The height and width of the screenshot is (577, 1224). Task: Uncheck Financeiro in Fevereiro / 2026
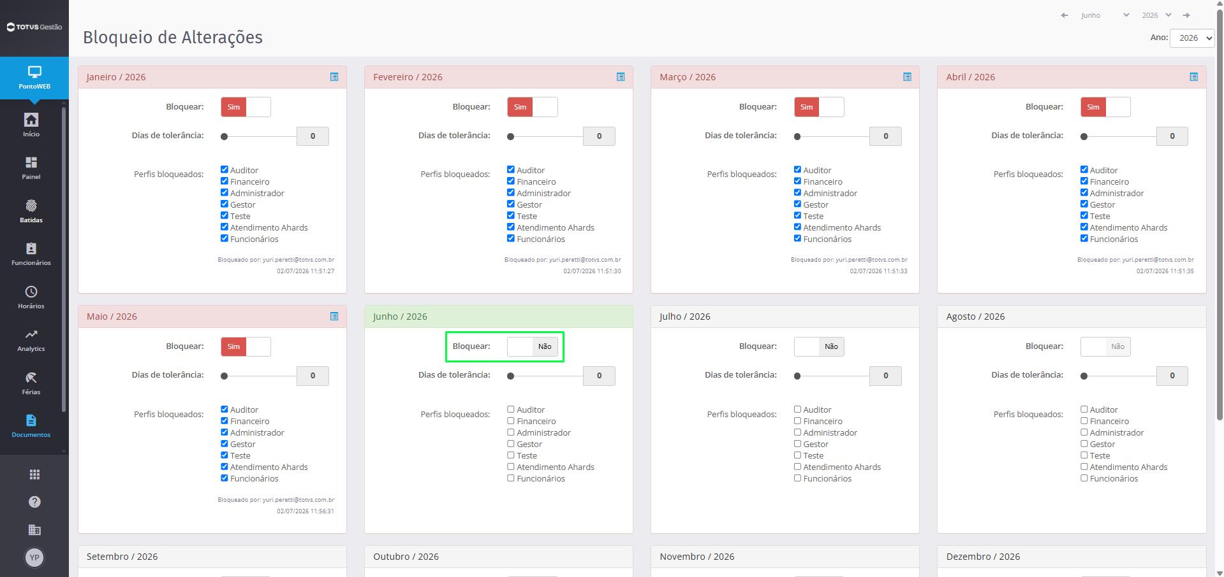click(511, 181)
